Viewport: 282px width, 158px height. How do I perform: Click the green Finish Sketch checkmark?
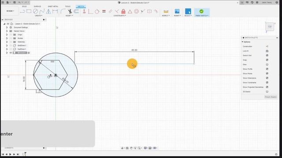click(201, 11)
